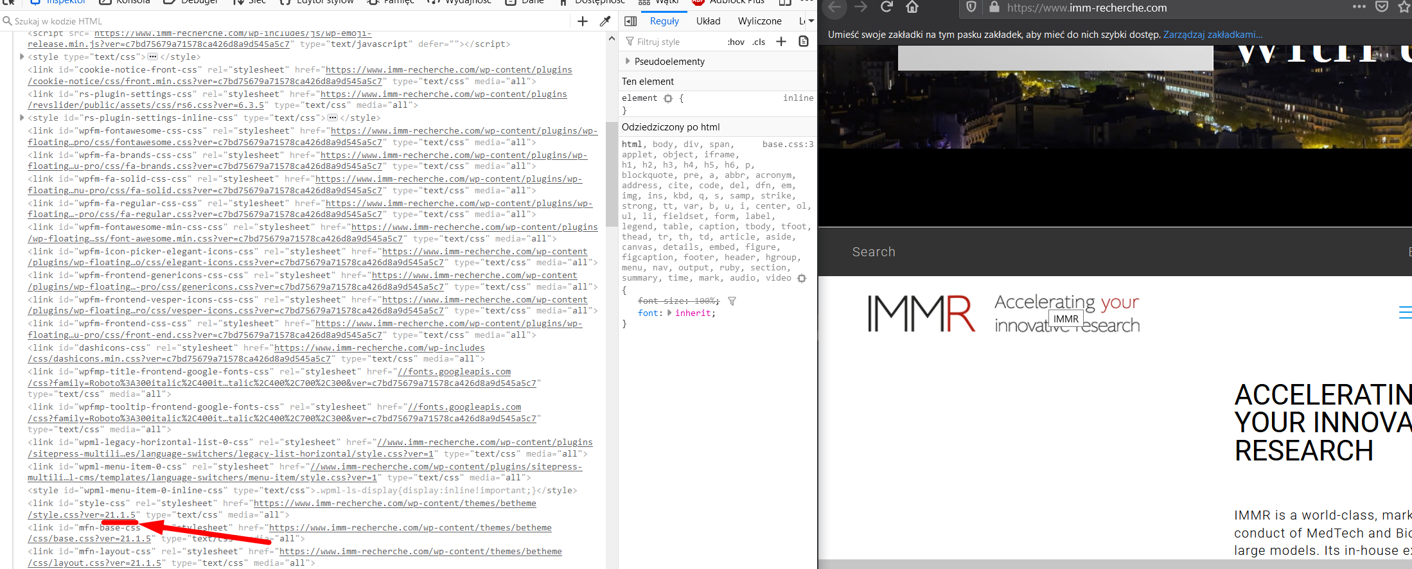
Task: Toggle the .cls classes panel
Action: click(x=759, y=42)
